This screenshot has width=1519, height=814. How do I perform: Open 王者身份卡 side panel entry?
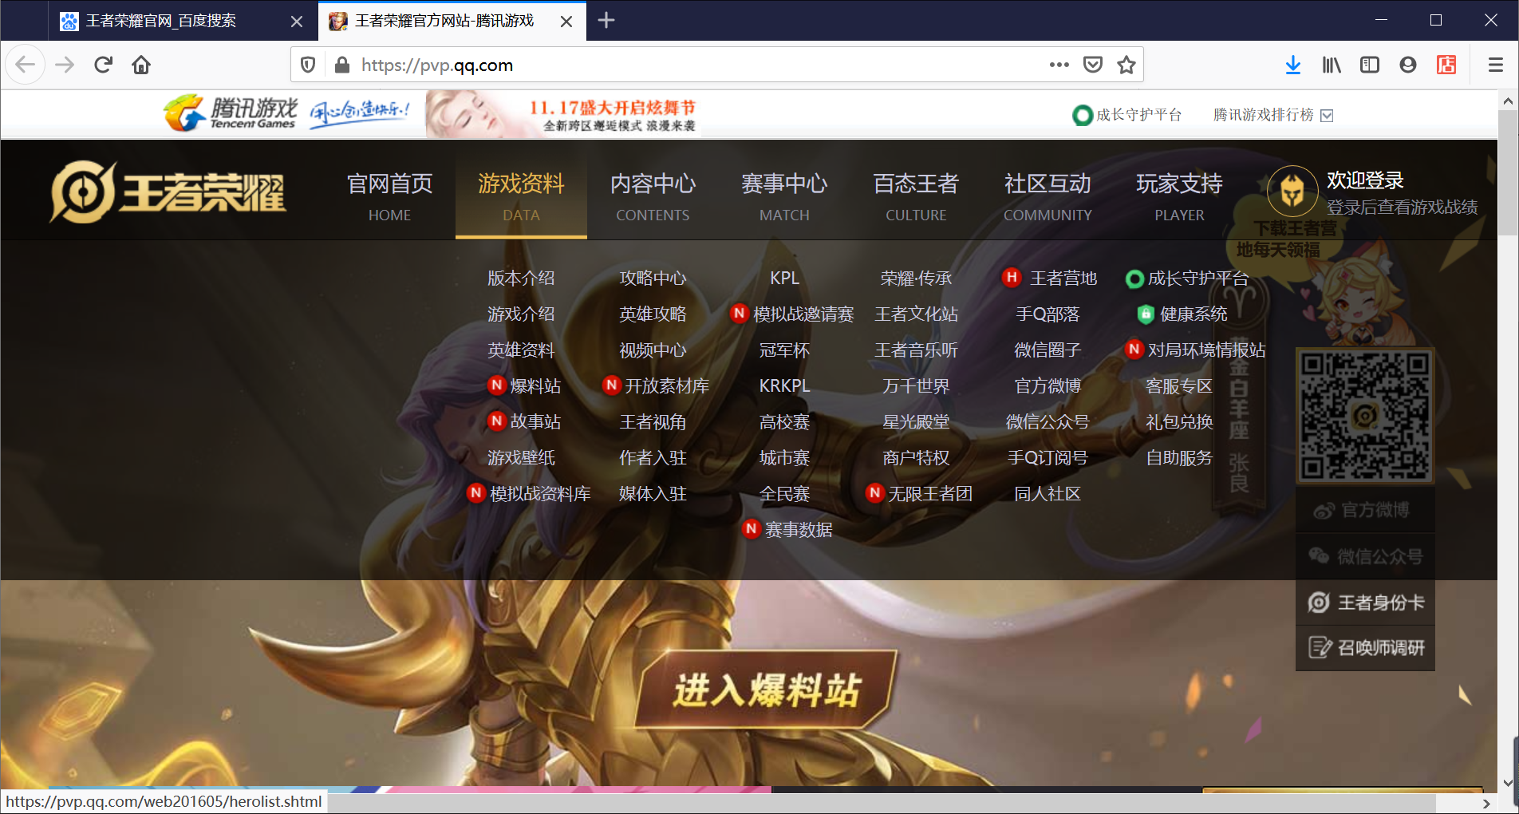1365,603
